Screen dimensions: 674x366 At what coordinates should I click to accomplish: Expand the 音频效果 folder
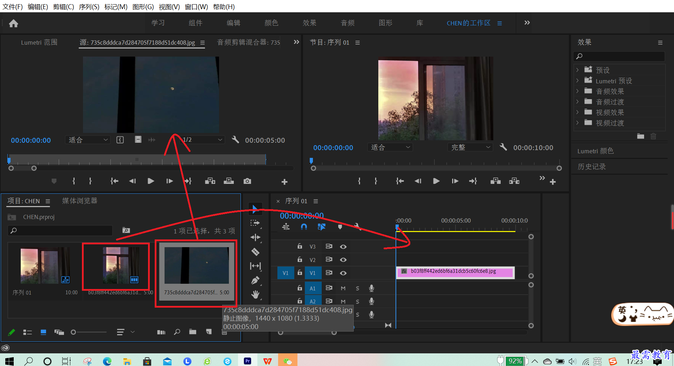pyautogui.click(x=577, y=91)
